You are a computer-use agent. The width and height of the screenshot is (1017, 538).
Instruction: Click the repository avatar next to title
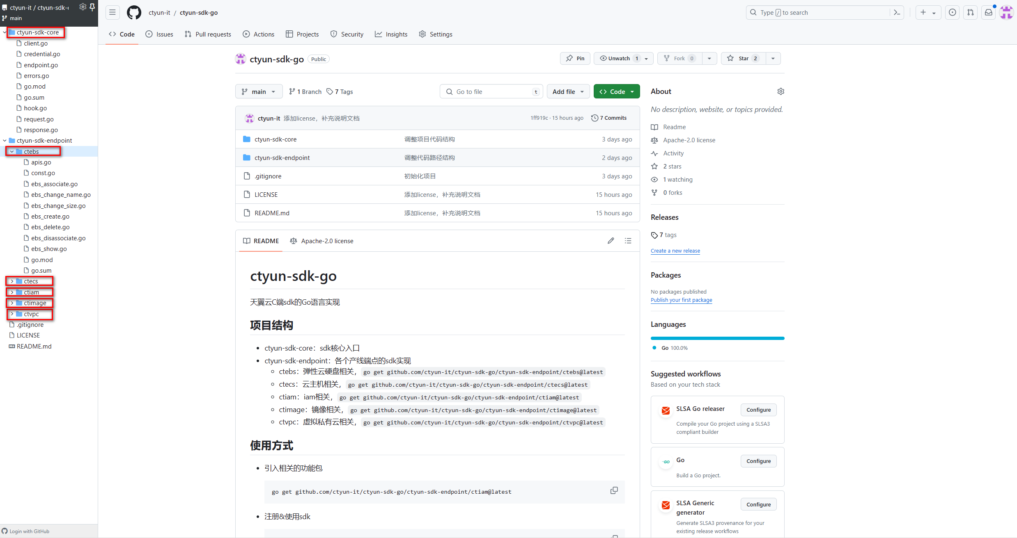coord(241,59)
